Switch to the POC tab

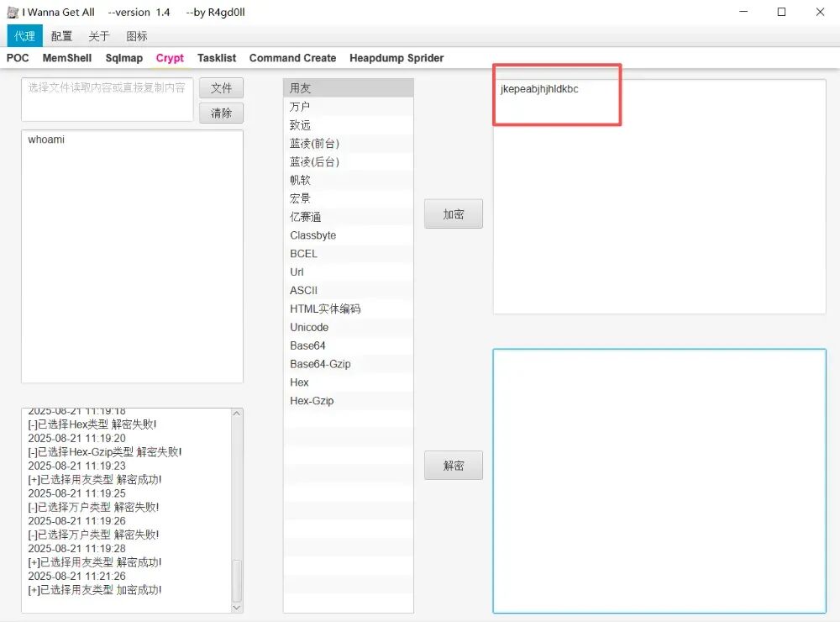(x=18, y=58)
